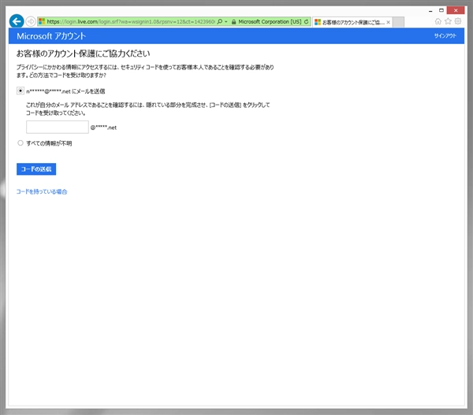Click the お客様のアカウント保護にご協力ください heading
The height and width of the screenshot is (415, 473).
pyautogui.click(x=83, y=54)
